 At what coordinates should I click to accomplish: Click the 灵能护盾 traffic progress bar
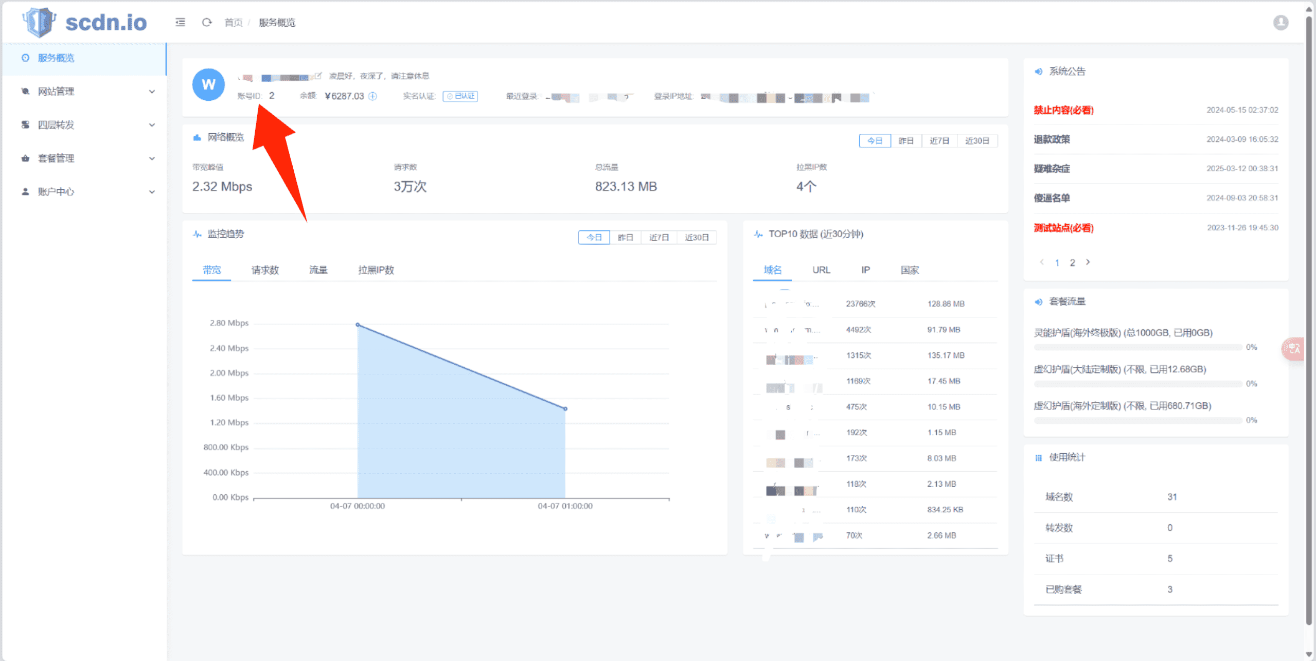pyautogui.click(x=1138, y=348)
